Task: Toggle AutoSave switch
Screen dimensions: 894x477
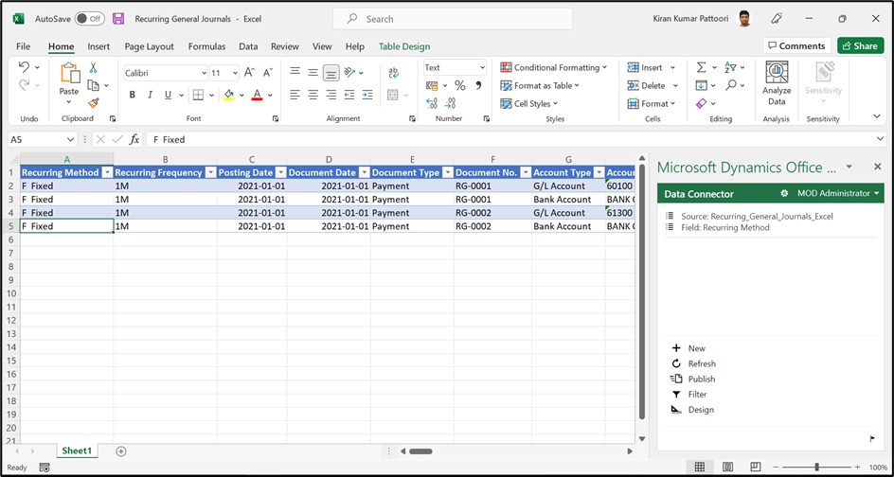Action: click(x=90, y=19)
